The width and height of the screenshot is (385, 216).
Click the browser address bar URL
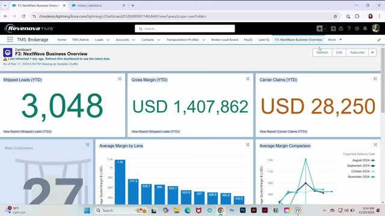[123, 16]
